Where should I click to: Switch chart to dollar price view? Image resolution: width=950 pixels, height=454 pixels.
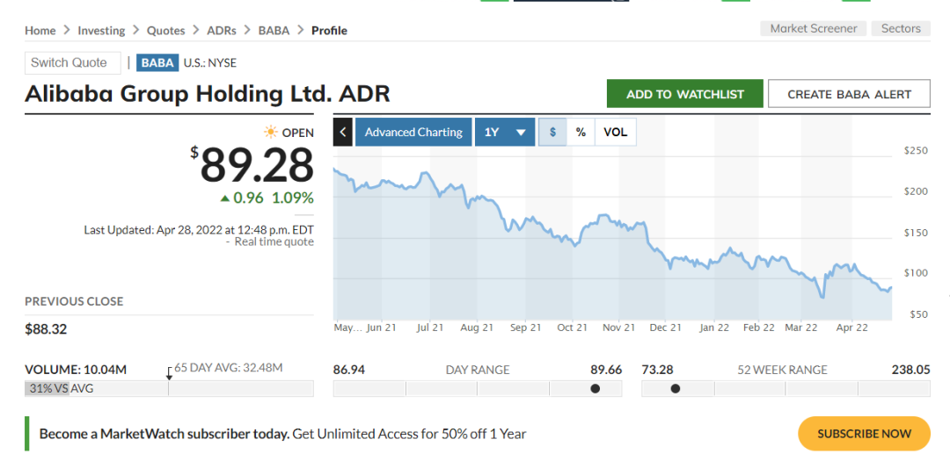(x=552, y=132)
